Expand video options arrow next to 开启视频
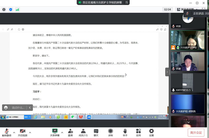The width and height of the screenshot is (209, 138). pos(30,133)
